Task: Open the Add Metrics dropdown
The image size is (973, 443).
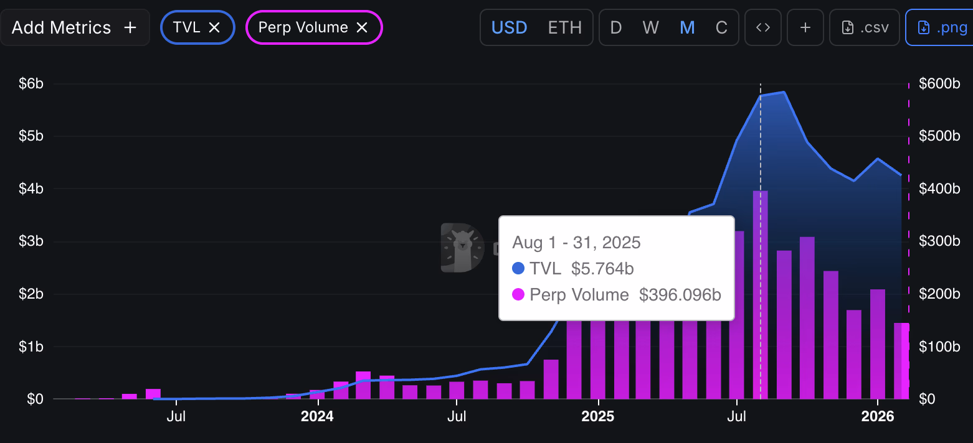Action: point(61,27)
